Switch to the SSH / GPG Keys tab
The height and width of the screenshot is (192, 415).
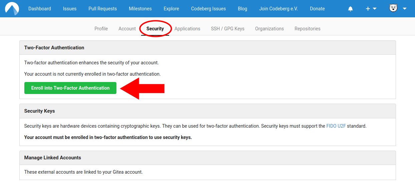point(228,29)
